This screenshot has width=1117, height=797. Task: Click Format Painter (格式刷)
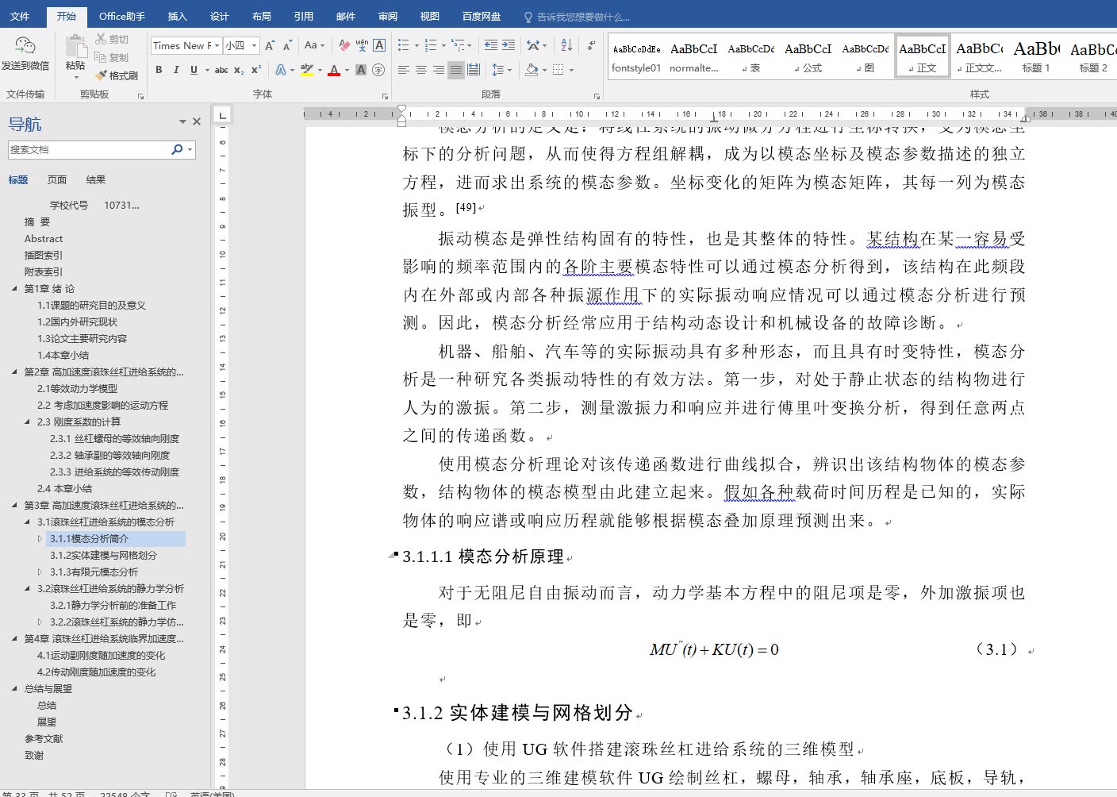[116, 75]
